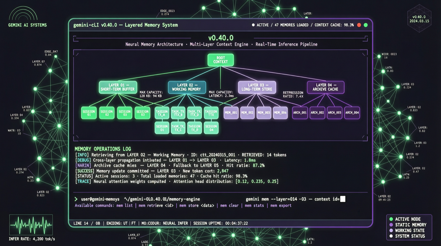Click 'SESSION UPTIME: 00:04:37:22' in status bar
This screenshot has height=246, width=441.
221,223
